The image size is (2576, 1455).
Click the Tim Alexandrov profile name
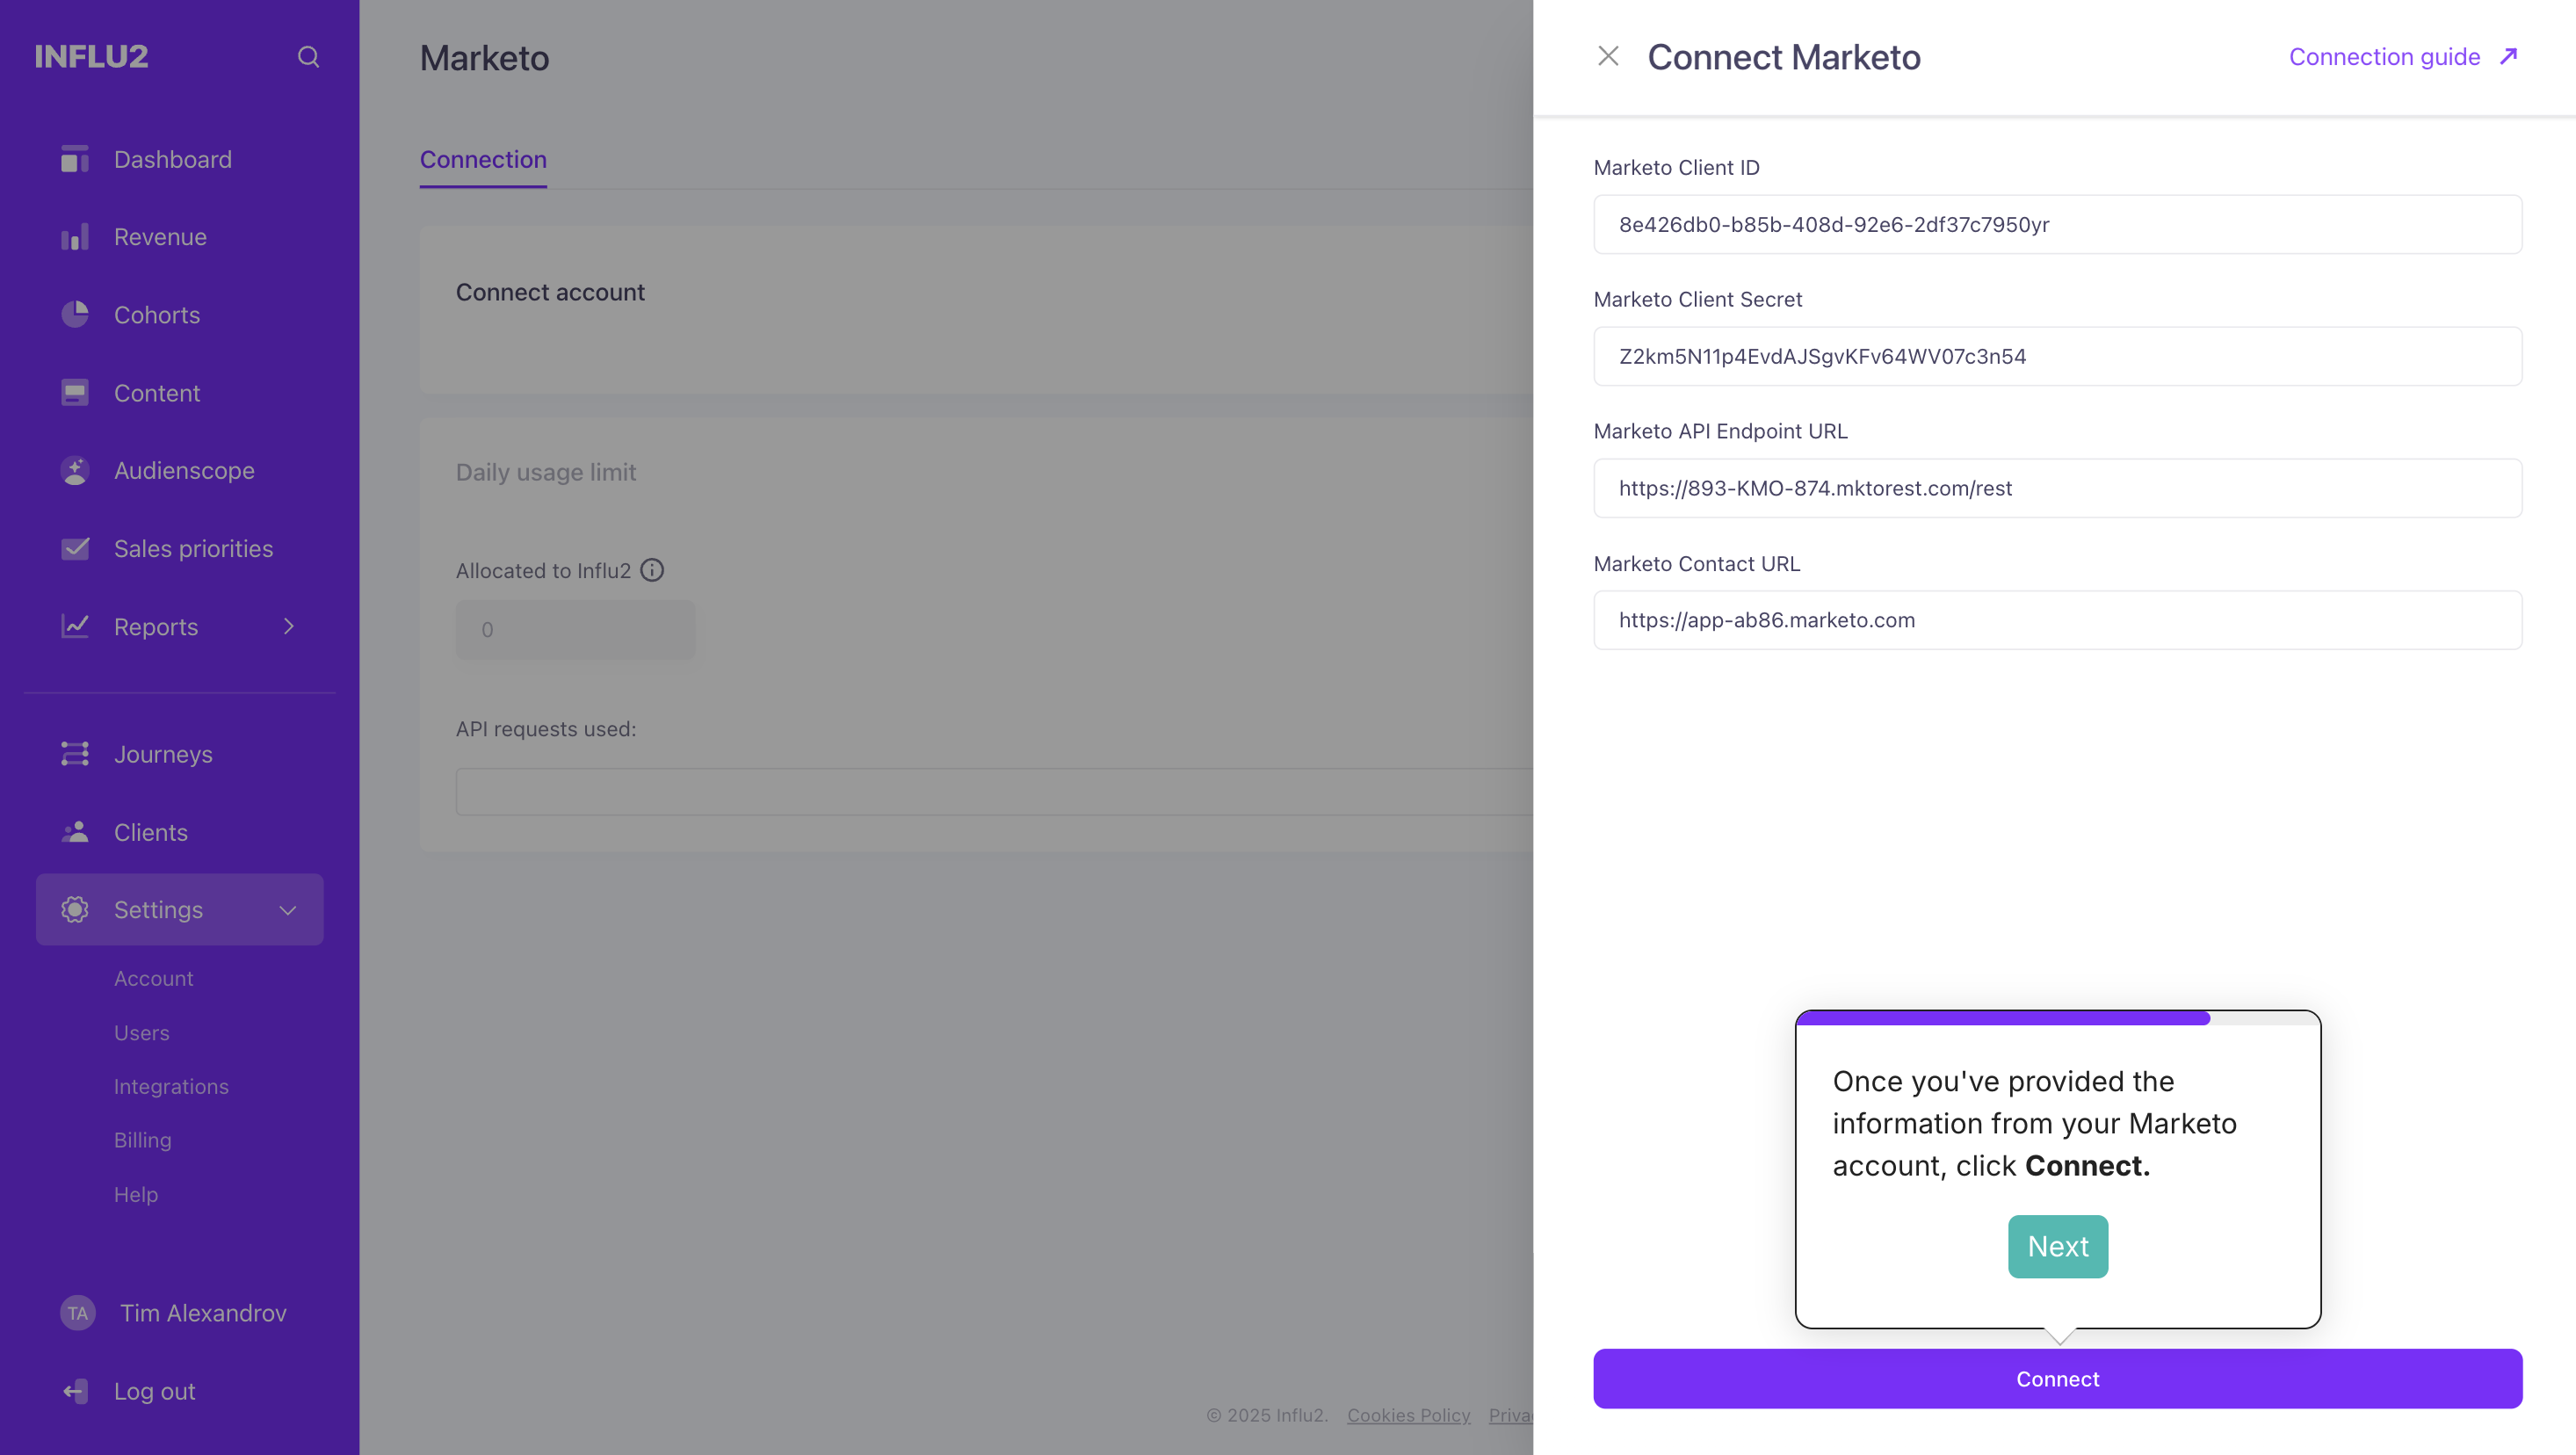click(x=203, y=1313)
